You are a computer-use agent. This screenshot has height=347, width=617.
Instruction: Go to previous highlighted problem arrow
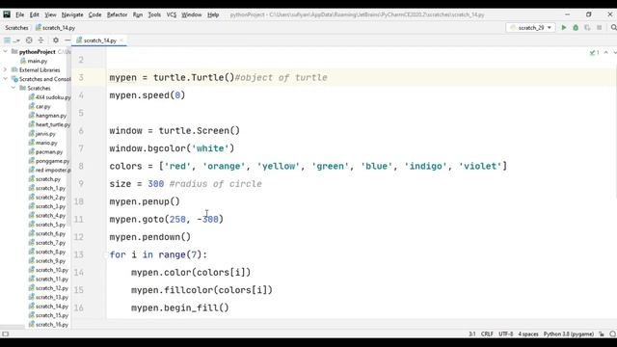click(606, 52)
